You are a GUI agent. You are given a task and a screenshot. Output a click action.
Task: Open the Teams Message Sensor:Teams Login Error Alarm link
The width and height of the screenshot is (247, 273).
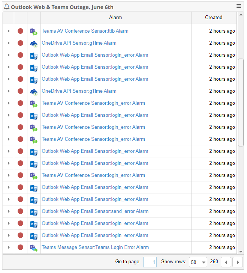(95, 247)
